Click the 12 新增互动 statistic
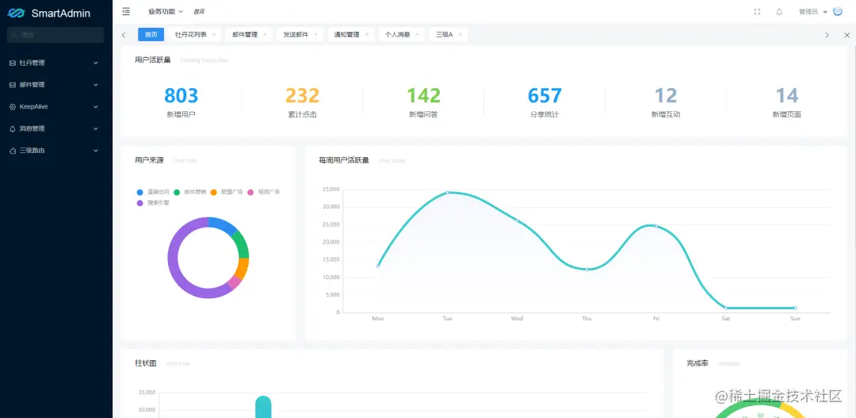This screenshot has height=418, width=856. tap(666, 102)
